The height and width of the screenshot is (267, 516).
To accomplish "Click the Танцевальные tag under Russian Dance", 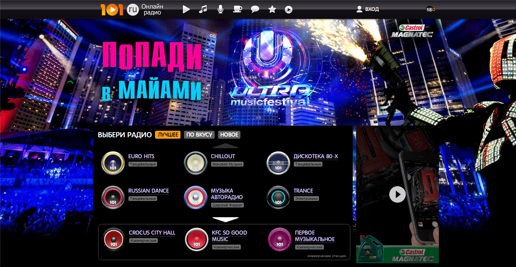I will click(143, 199).
